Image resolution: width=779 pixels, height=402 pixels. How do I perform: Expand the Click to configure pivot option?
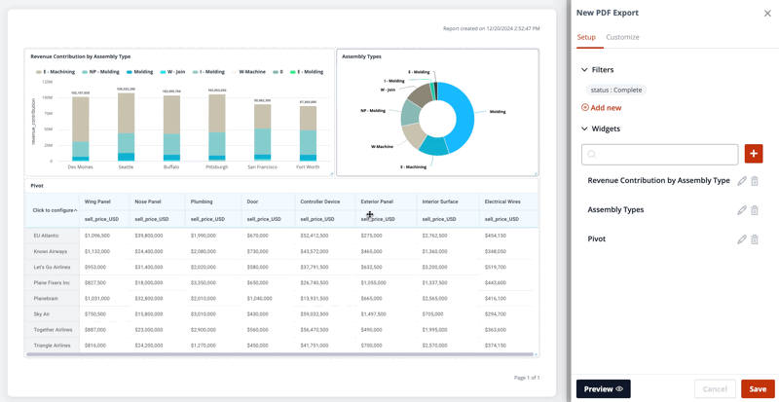[x=55, y=210]
